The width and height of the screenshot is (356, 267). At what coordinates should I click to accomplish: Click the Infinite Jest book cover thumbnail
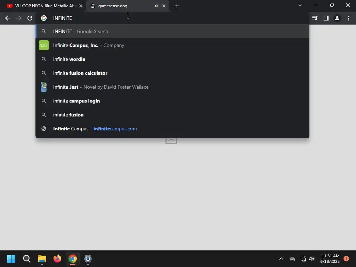tap(43, 87)
